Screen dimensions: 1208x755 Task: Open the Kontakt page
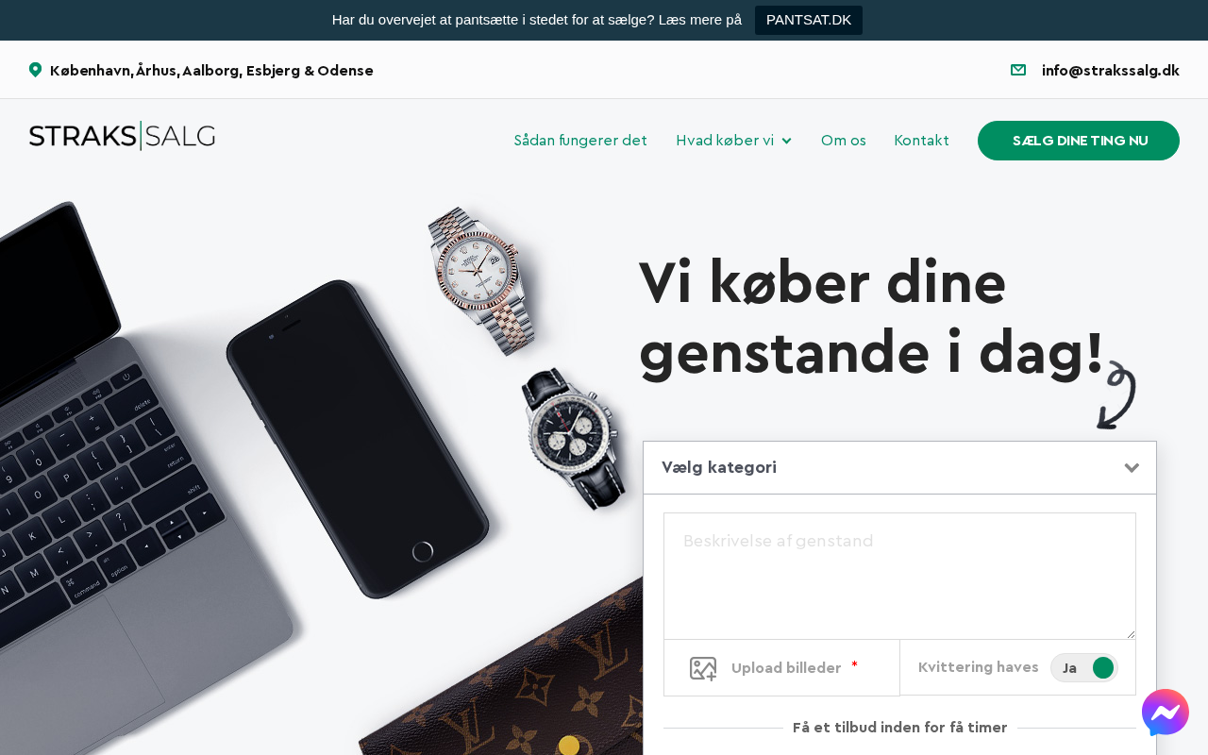coord(922,141)
